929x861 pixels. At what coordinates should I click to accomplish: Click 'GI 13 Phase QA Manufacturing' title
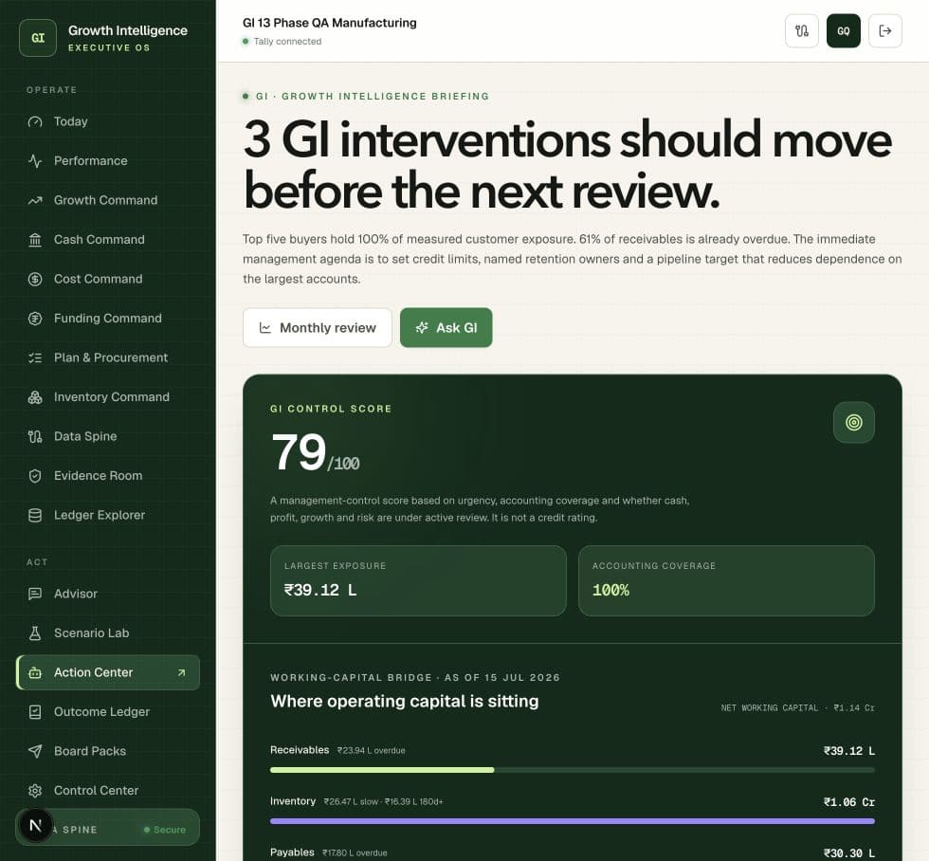(x=330, y=23)
